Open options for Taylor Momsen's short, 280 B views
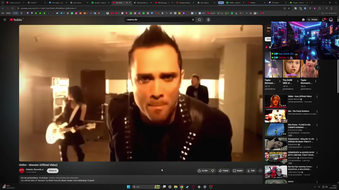 click(x=315, y=81)
